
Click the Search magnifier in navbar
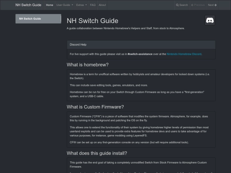(182, 5)
